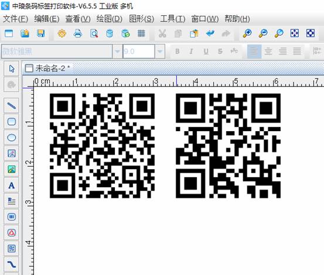Select the line drawing tool
Screen dimensions: 324x275
point(12,105)
